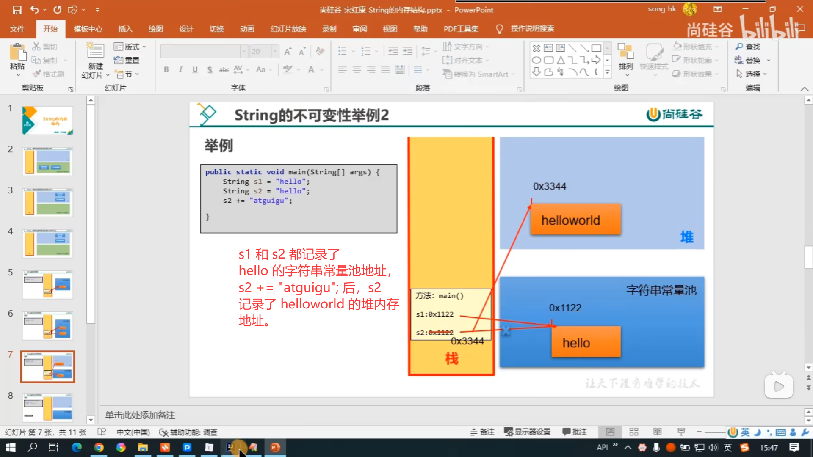The image size is (813, 457).
Task: Switch to the Animations (动画) tab
Action: coord(247,29)
